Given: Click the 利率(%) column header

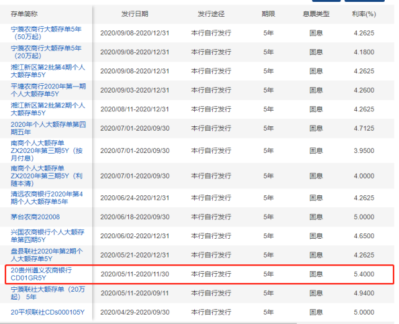Looking at the screenshot, I should [x=364, y=14].
